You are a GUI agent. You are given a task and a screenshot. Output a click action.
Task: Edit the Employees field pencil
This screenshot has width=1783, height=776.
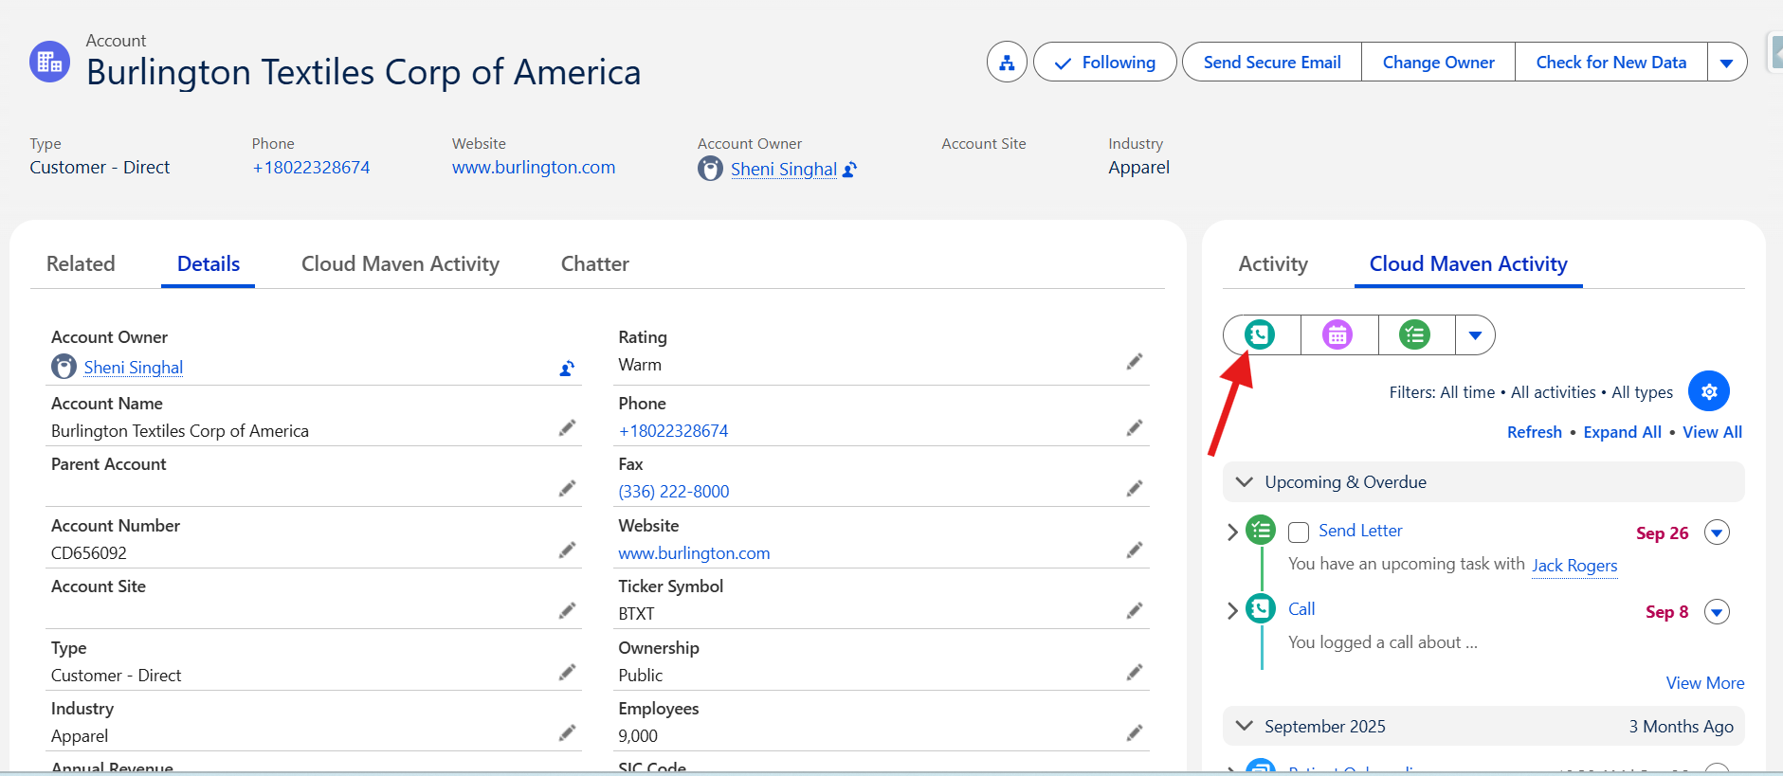pyautogui.click(x=1134, y=733)
